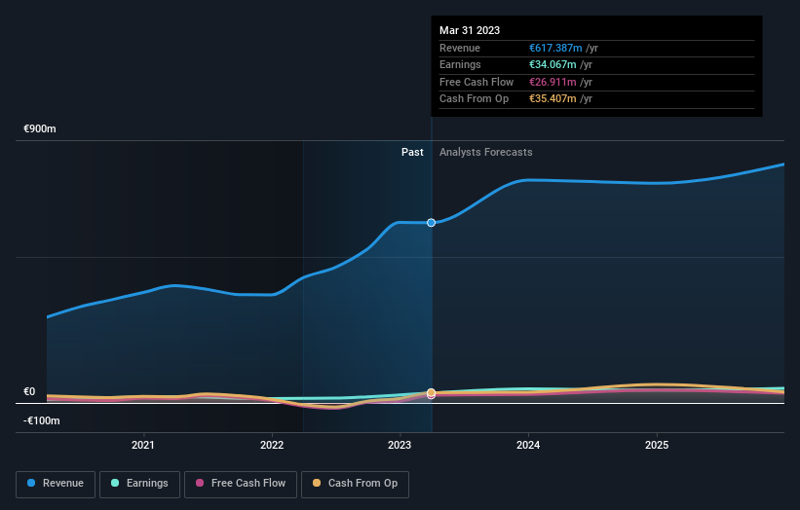The width and height of the screenshot is (800, 510).
Task: Click the €26.911m free cash flow value
Action: coord(552,82)
